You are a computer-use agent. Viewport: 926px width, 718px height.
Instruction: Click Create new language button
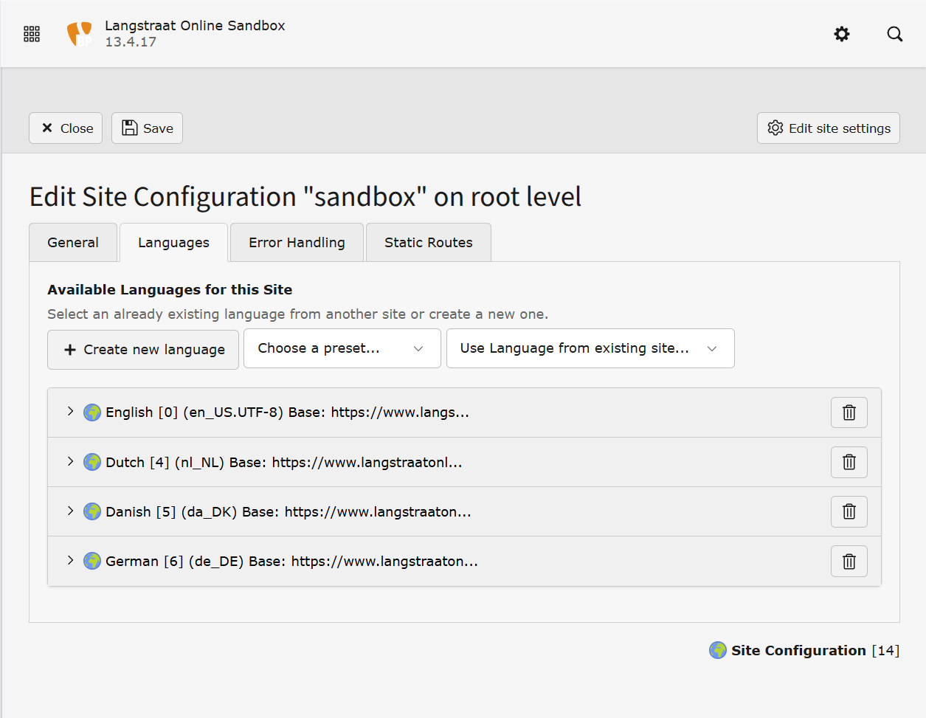click(x=143, y=350)
